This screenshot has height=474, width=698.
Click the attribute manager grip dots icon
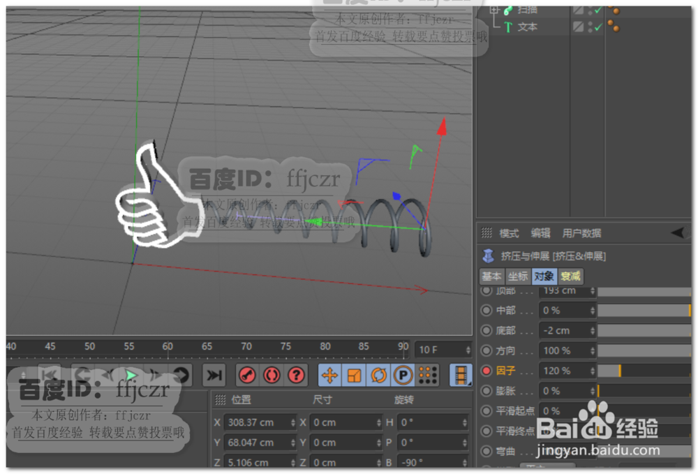click(487, 232)
